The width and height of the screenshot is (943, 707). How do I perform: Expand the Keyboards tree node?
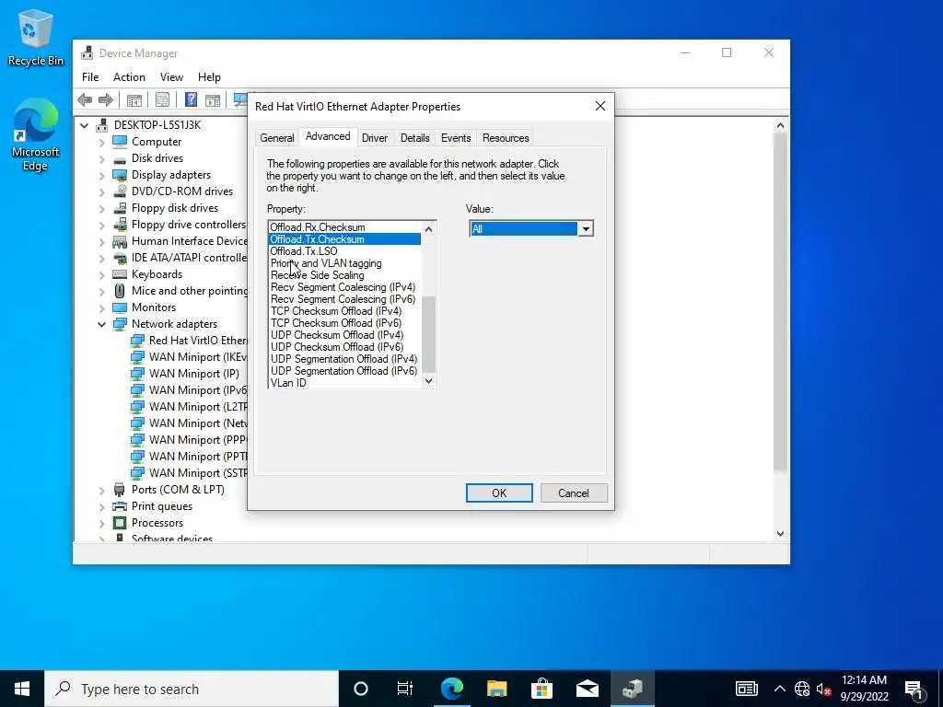(x=101, y=274)
